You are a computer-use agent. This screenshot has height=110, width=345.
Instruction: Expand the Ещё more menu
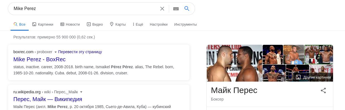pyautogui.click(x=138, y=24)
